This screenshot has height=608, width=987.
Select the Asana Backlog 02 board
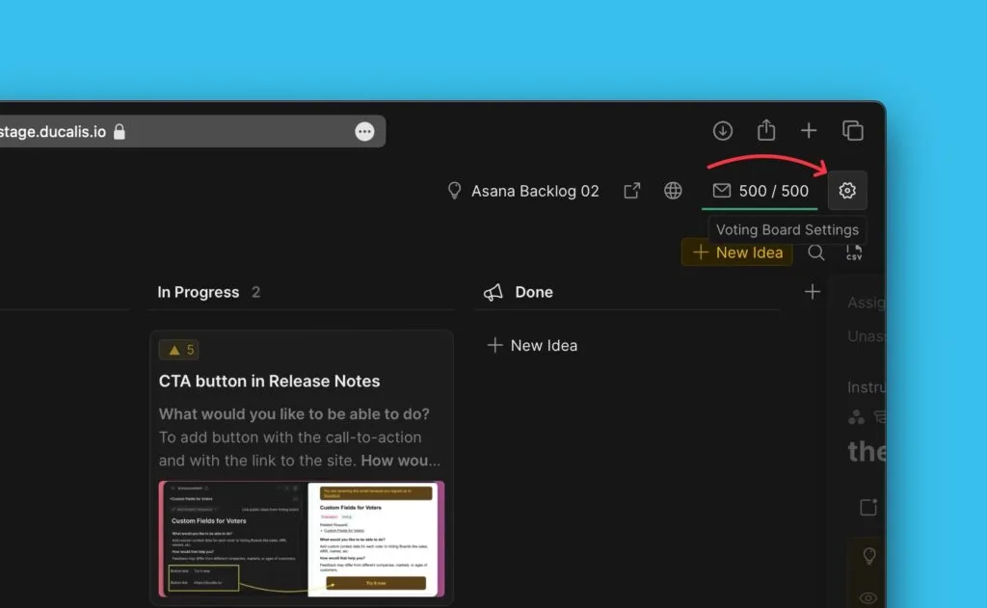point(523,191)
